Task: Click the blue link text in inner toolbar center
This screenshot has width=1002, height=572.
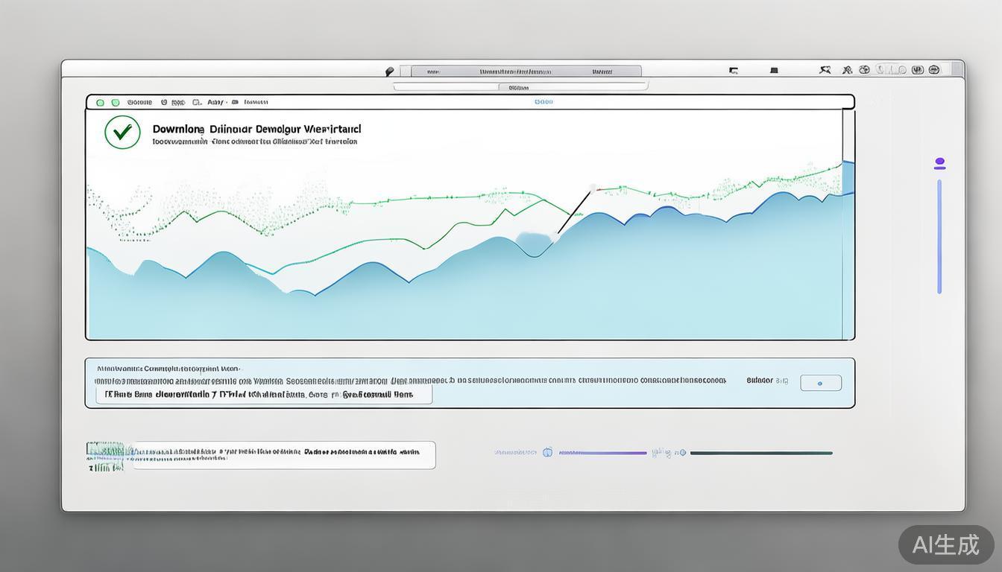Action: point(543,102)
